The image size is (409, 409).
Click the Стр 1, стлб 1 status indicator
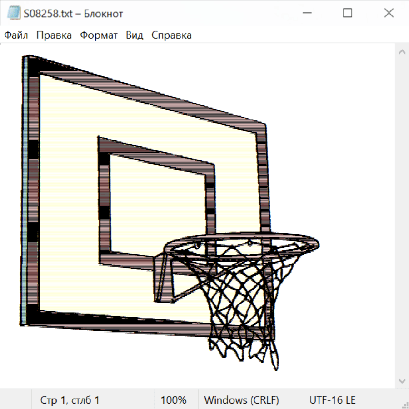(x=70, y=400)
